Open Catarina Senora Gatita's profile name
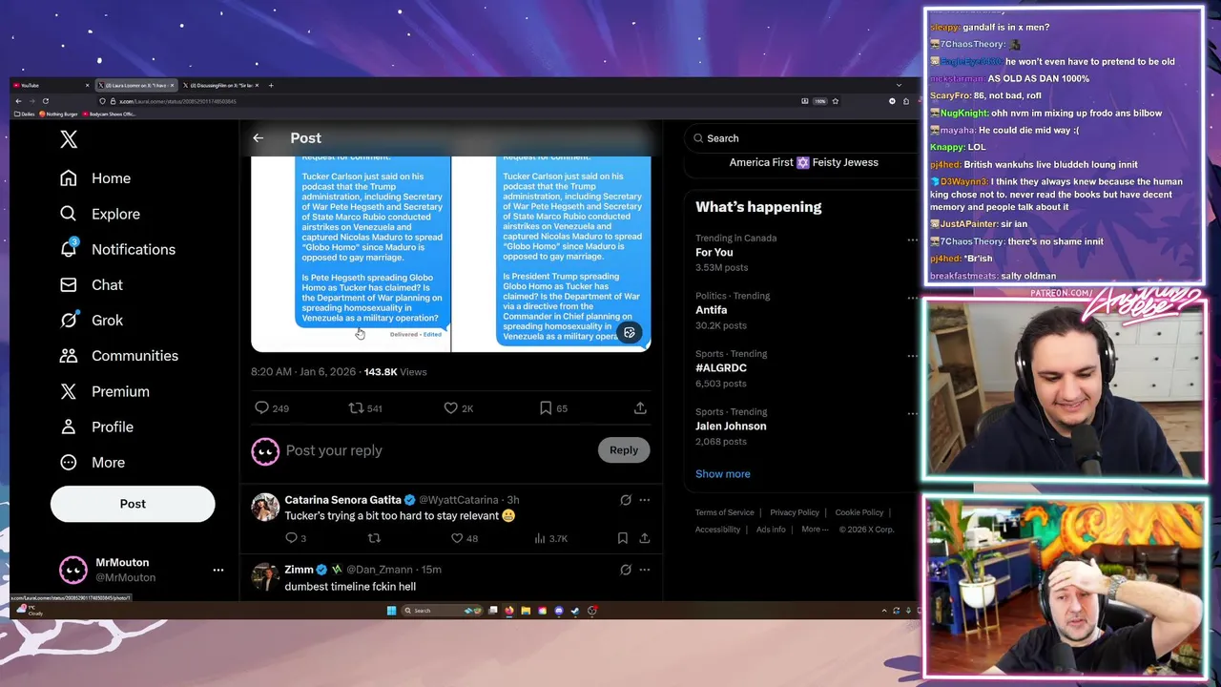 click(x=342, y=500)
